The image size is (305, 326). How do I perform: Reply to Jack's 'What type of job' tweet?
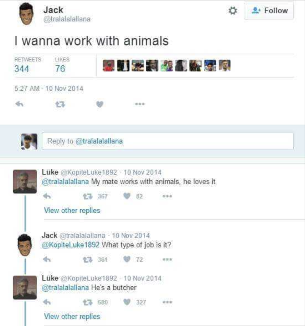click(47, 259)
